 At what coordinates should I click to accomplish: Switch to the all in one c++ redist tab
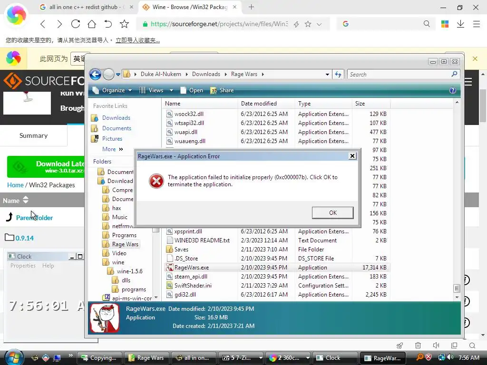click(87, 7)
